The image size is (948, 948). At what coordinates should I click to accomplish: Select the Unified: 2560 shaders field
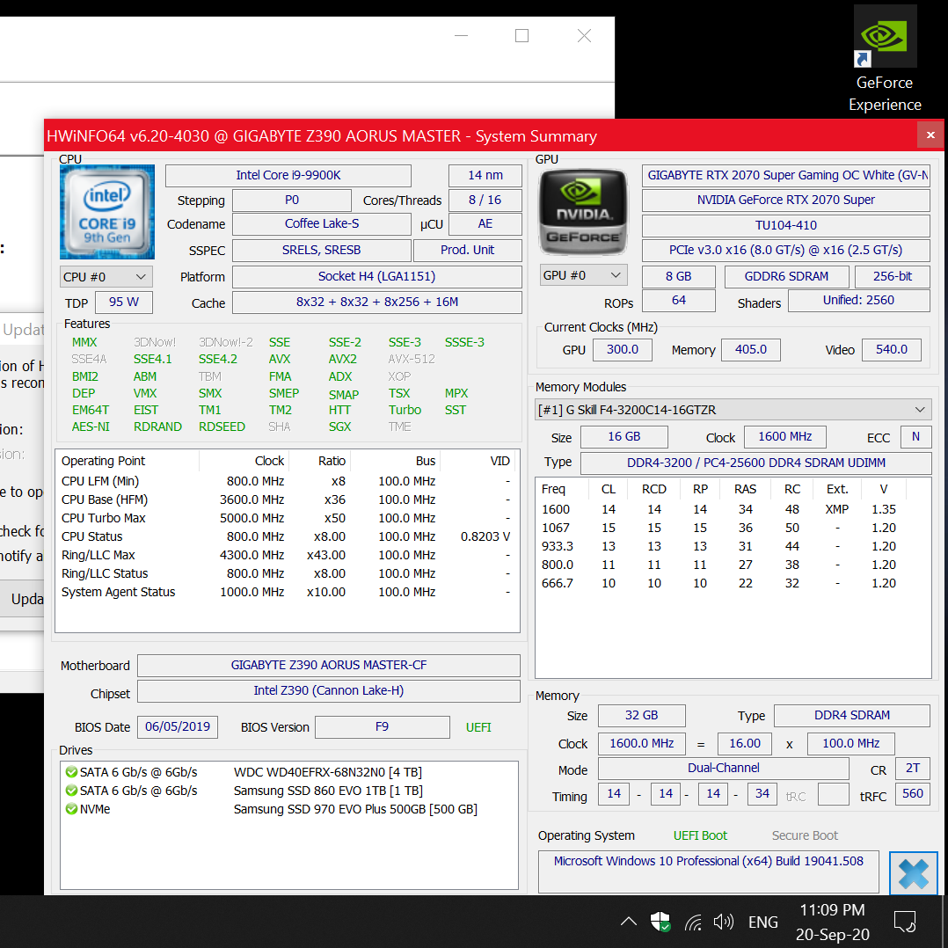tap(858, 301)
